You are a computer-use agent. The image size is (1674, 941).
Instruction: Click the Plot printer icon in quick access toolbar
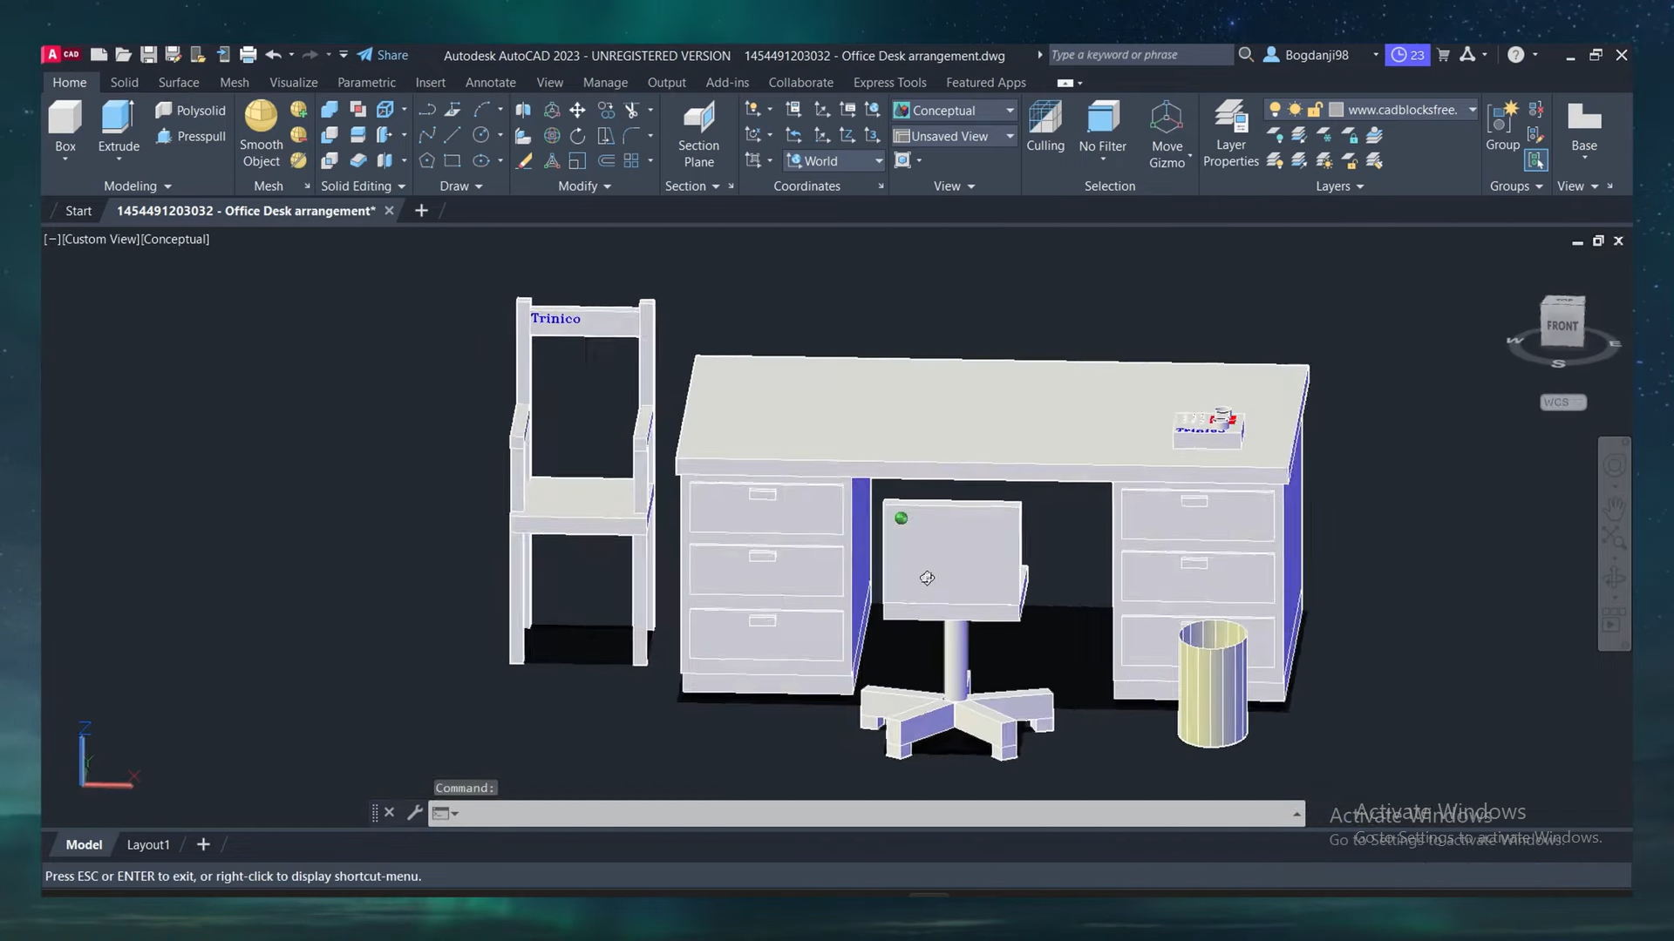point(248,55)
